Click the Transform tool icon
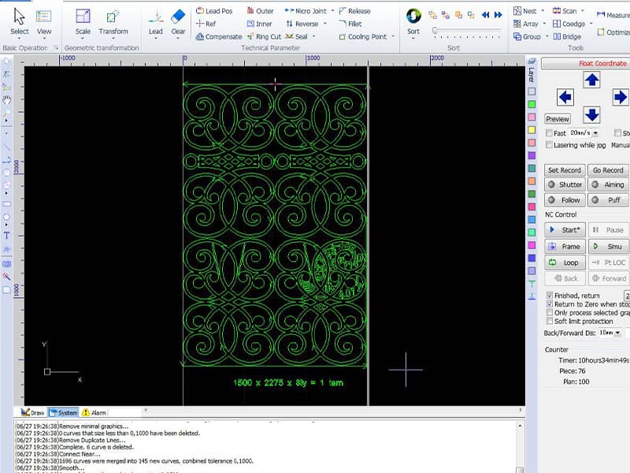 tap(113, 17)
